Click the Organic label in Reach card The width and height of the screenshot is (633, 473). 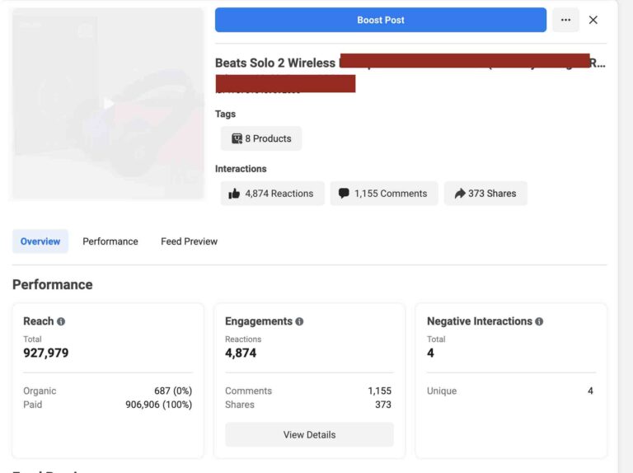pos(40,391)
